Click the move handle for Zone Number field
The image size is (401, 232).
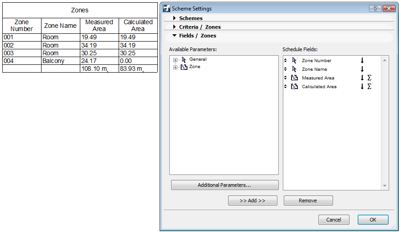click(x=286, y=60)
